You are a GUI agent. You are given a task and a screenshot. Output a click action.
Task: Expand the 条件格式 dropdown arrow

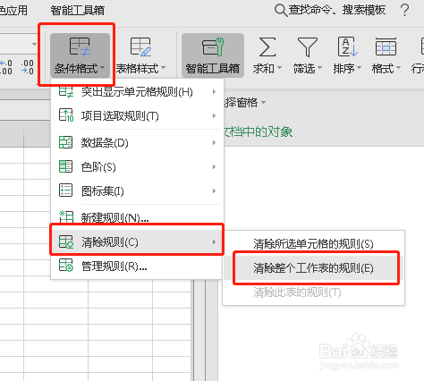(103, 68)
